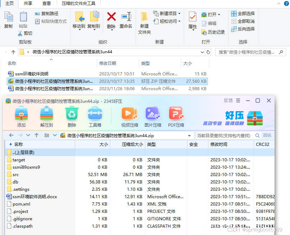
Task: Expand the 轻松访问 dropdown
Action: tap(180, 21)
